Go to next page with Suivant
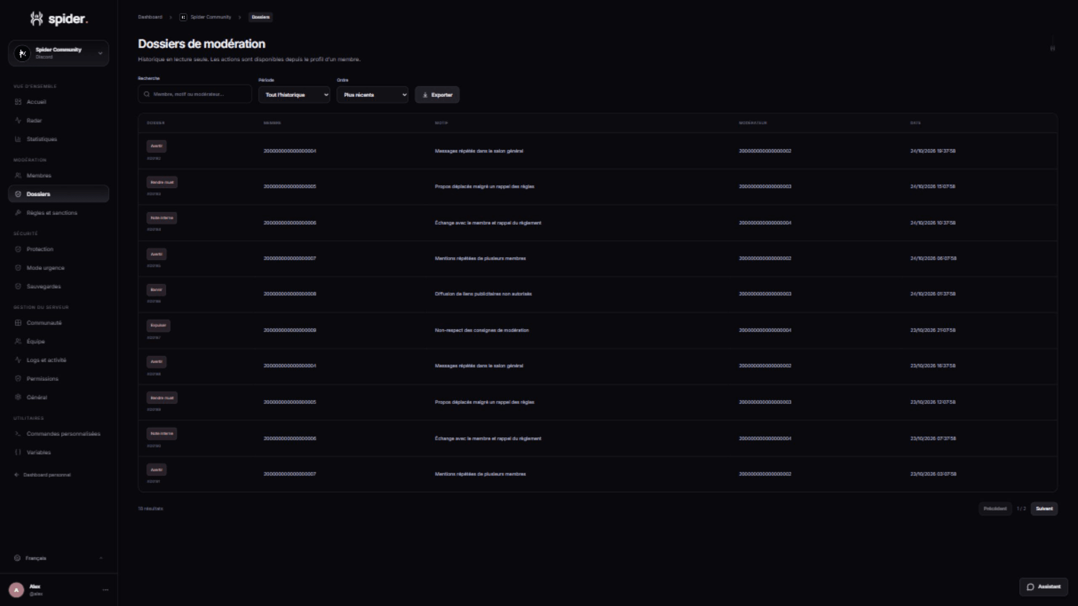Viewport: 1078px width, 606px height. (x=1044, y=508)
